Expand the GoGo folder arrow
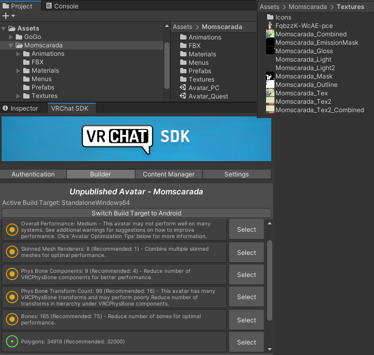 [x=11, y=37]
